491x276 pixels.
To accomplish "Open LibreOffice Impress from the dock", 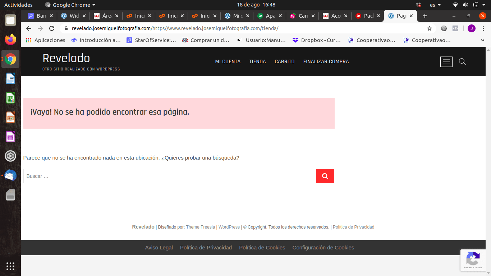I will (x=10, y=117).
